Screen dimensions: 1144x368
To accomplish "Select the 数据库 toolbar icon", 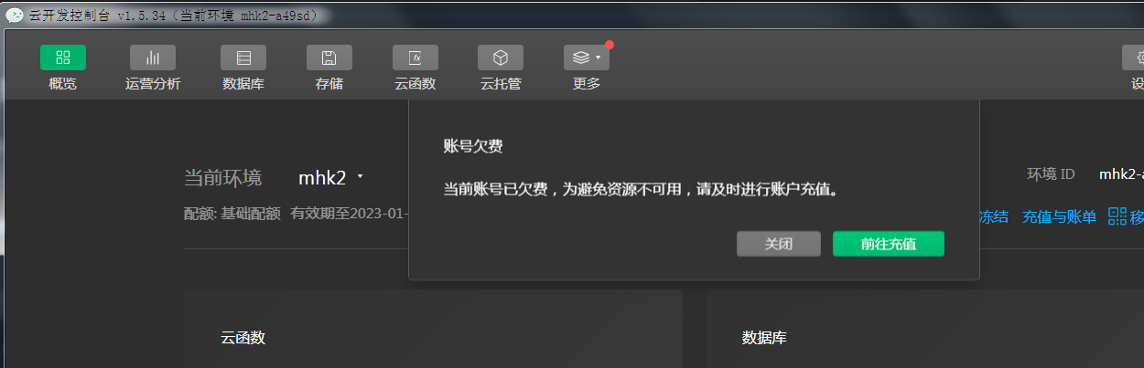I will pyautogui.click(x=243, y=58).
